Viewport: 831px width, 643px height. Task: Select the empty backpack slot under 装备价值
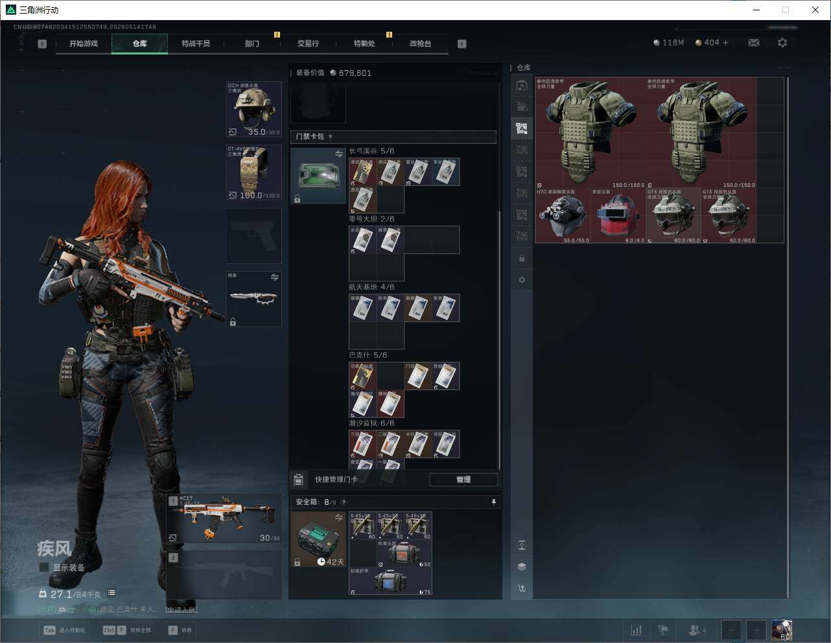coord(318,102)
